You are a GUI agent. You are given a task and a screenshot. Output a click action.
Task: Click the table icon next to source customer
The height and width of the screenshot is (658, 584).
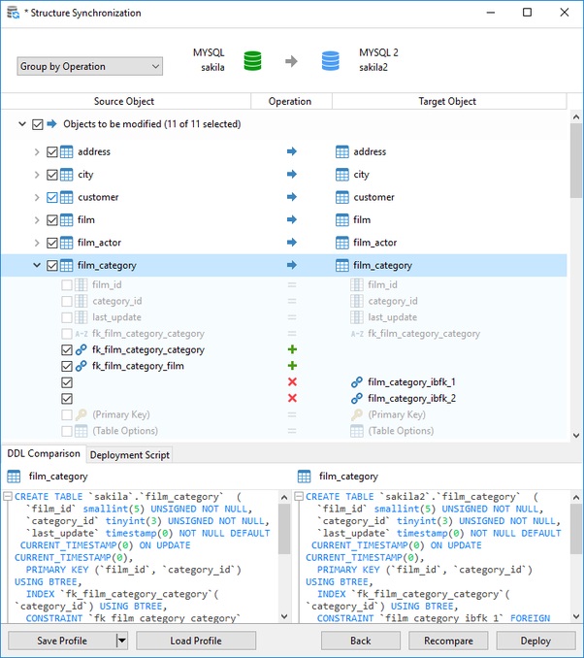(x=66, y=197)
